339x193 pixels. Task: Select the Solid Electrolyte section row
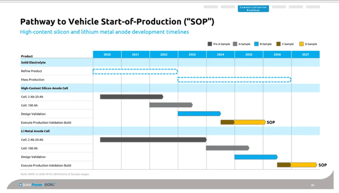click(170, 62)
